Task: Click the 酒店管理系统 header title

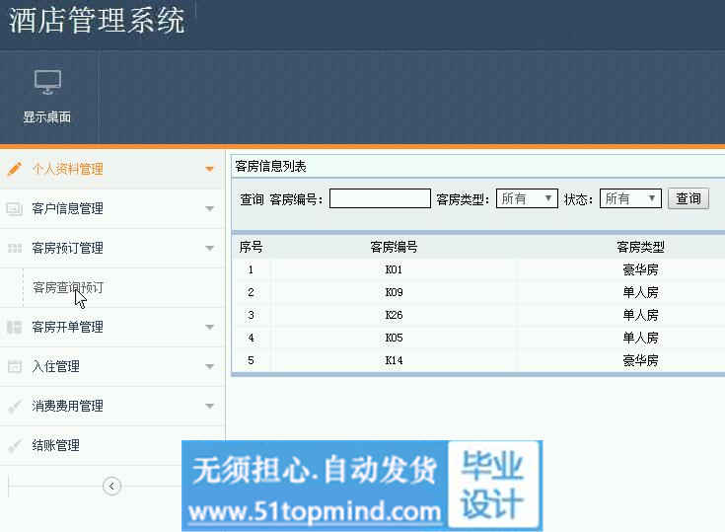Action: (97, 21)
